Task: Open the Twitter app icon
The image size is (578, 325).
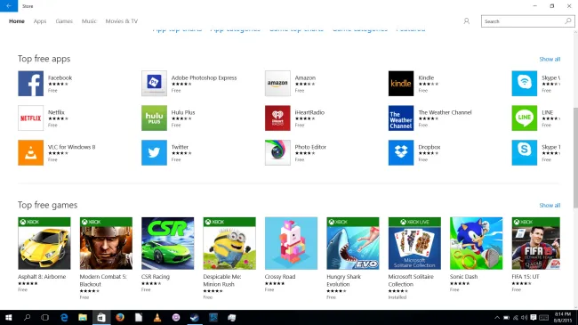Action: click(x=154, y=152)
